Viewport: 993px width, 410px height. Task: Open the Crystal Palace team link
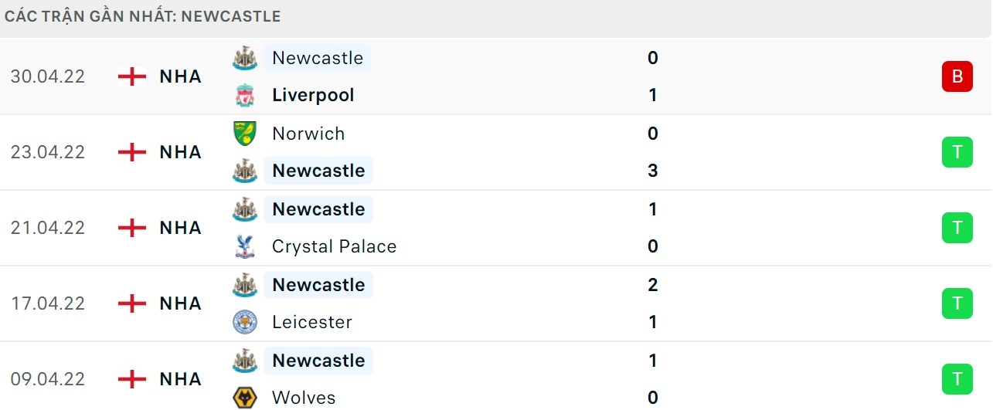coord(334,247)
